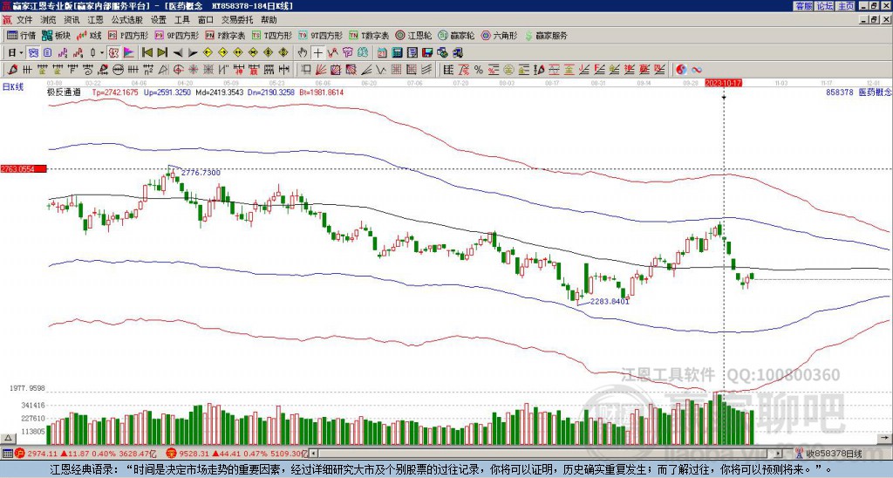The width and height of the screenshot is (893, 478).
Task: Click the 论坛 forum button
Action: [825, 6]
